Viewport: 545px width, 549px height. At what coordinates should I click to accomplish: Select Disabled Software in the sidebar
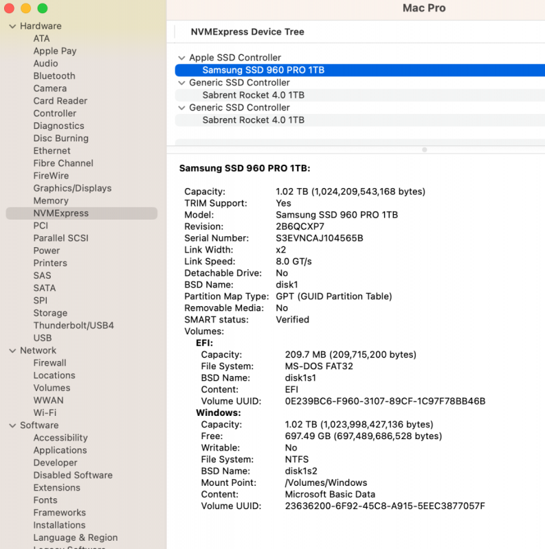[73, 475]
